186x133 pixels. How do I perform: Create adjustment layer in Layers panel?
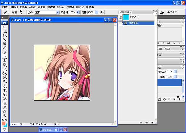pyautogui.click(x=165, y=99)
